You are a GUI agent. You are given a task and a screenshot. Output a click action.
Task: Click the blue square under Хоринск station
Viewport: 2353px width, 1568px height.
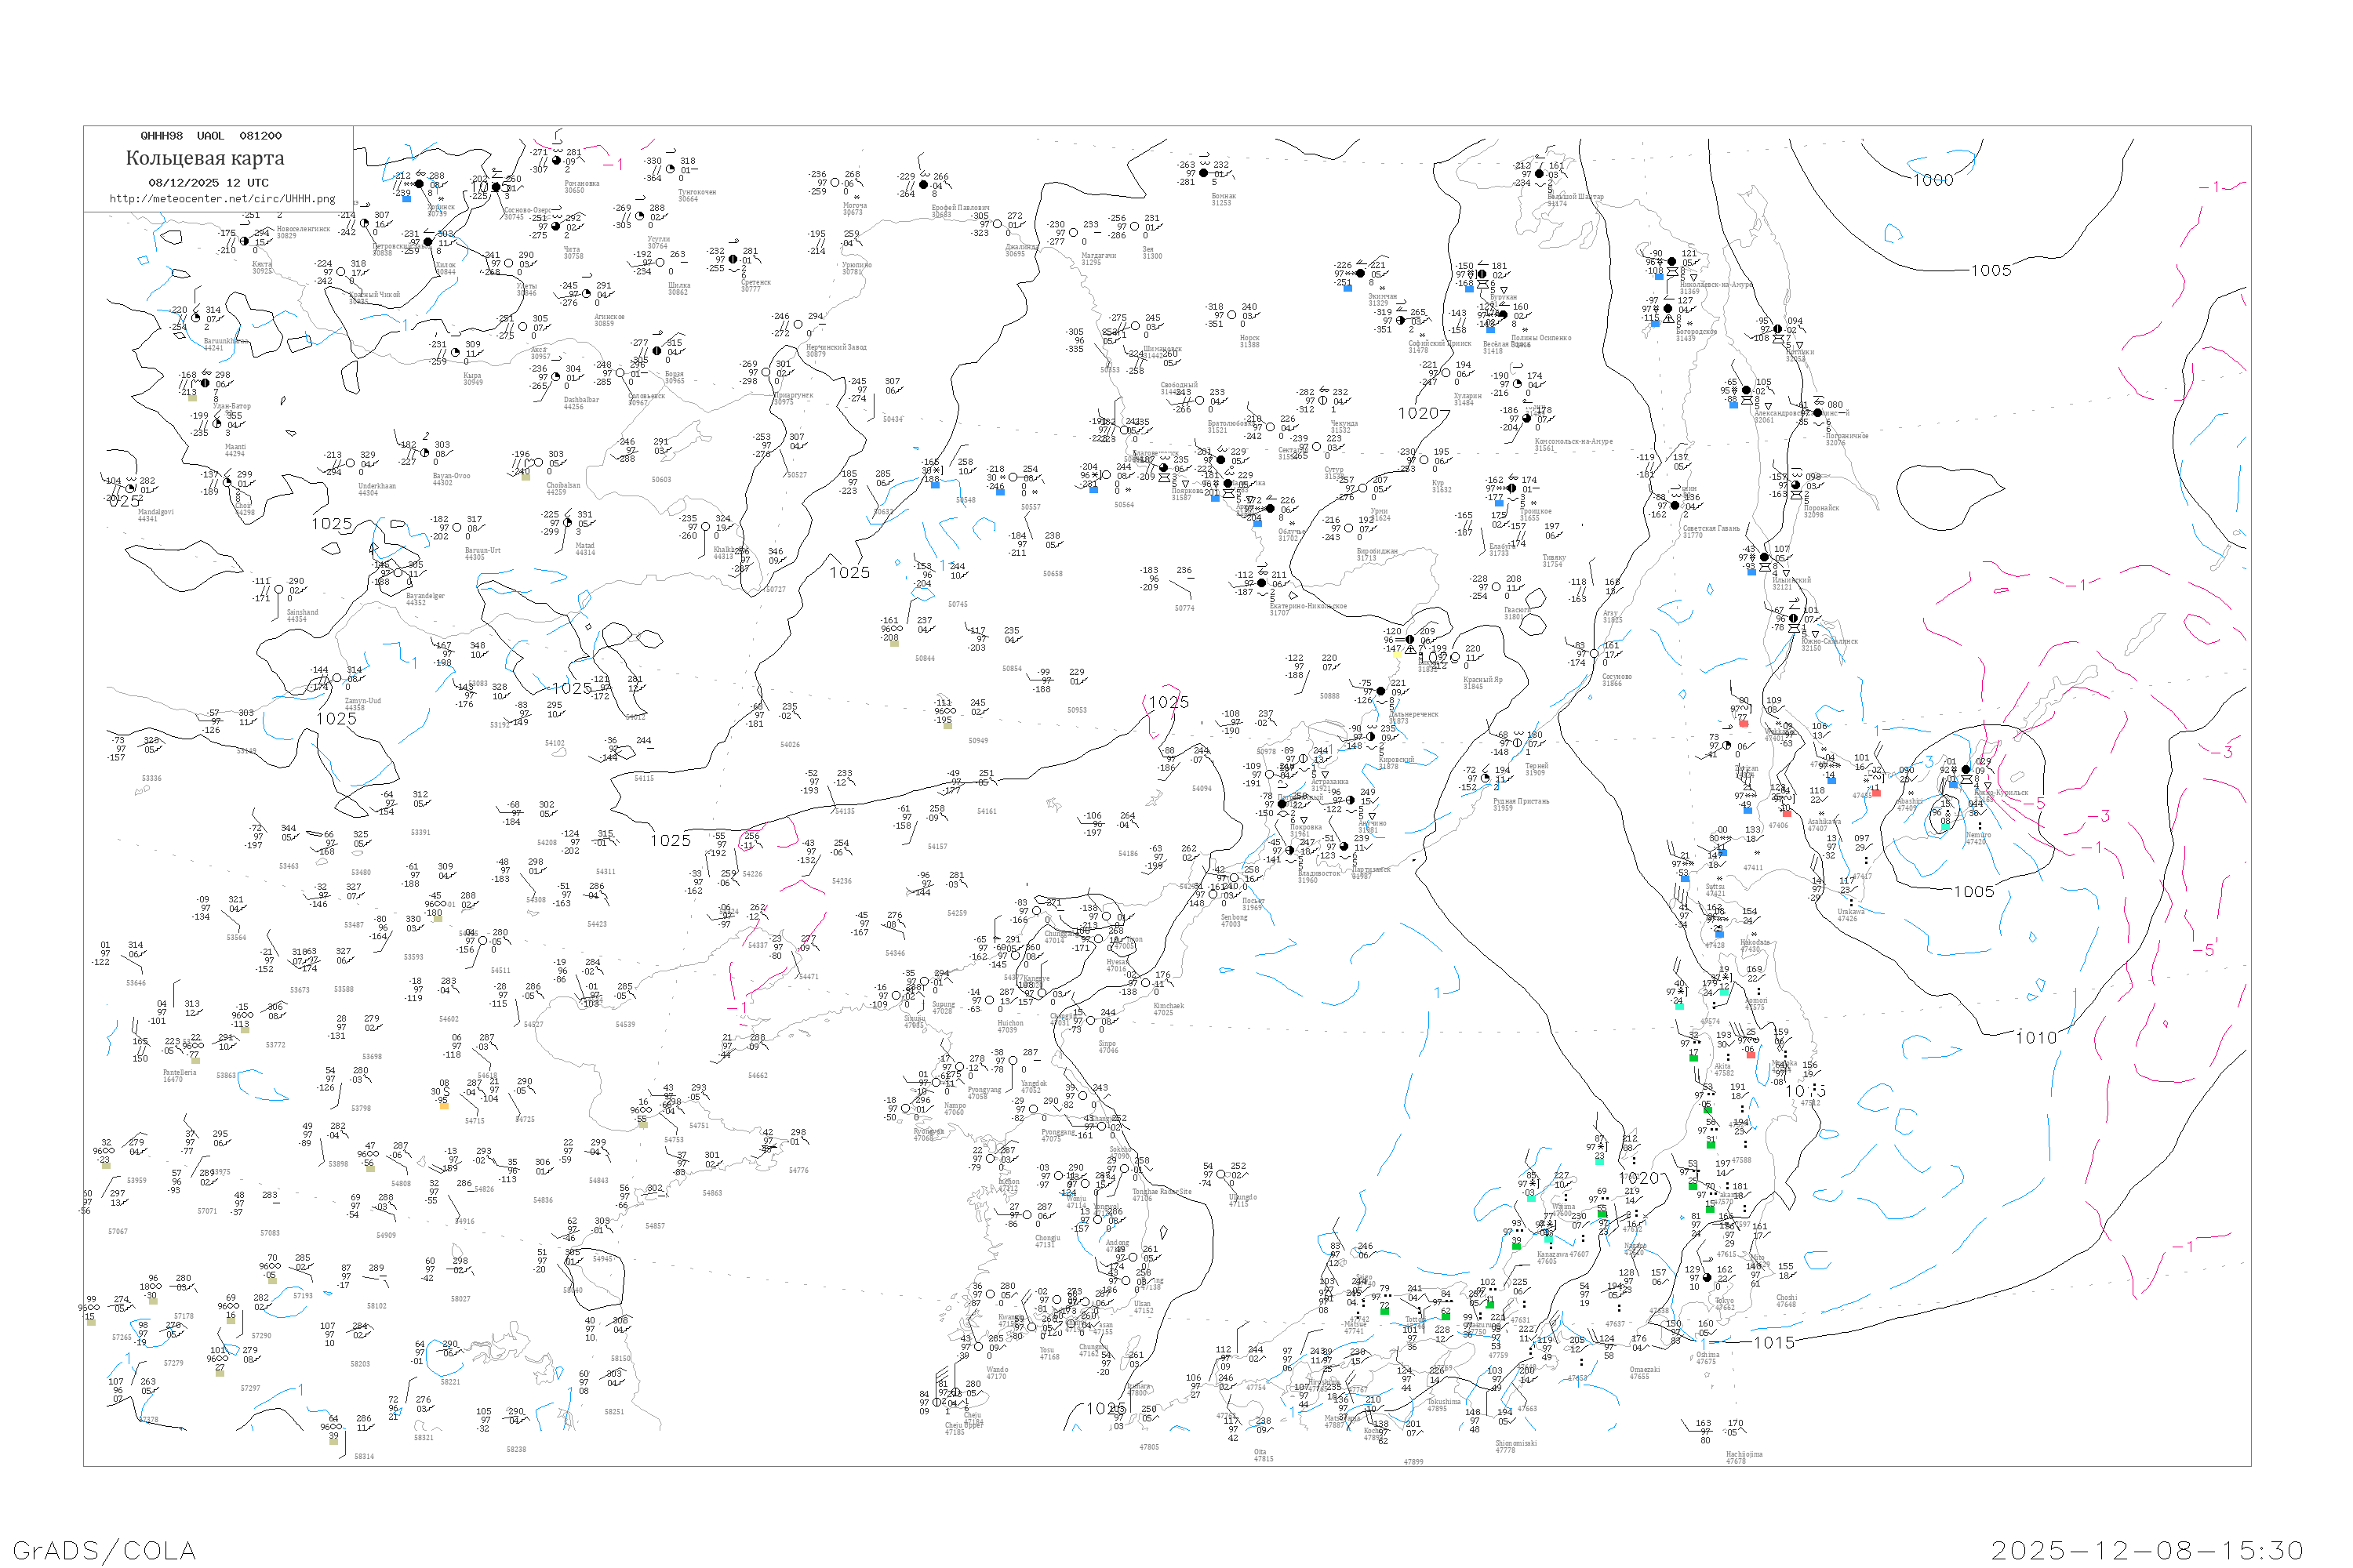(406, 199)
